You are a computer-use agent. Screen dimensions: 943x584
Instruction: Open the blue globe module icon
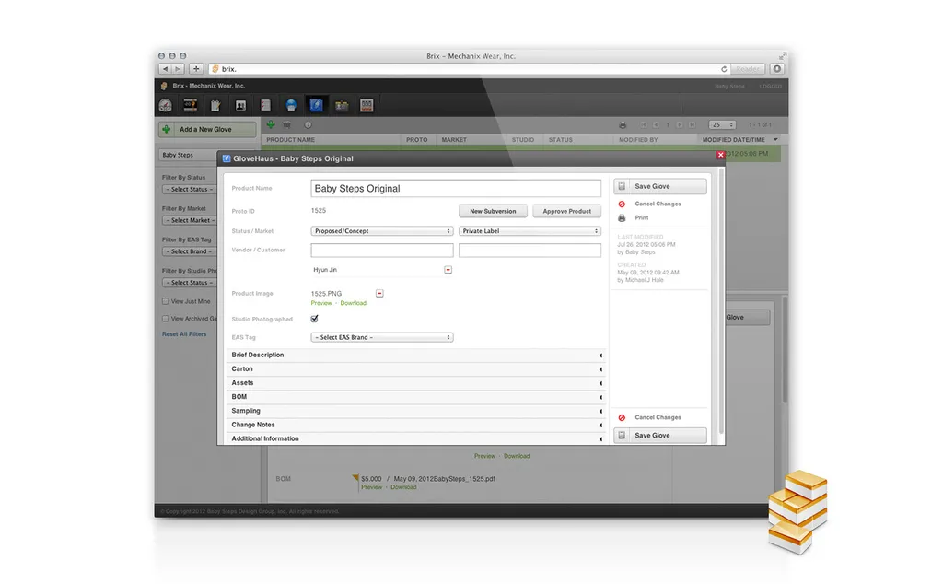[291, 105]
